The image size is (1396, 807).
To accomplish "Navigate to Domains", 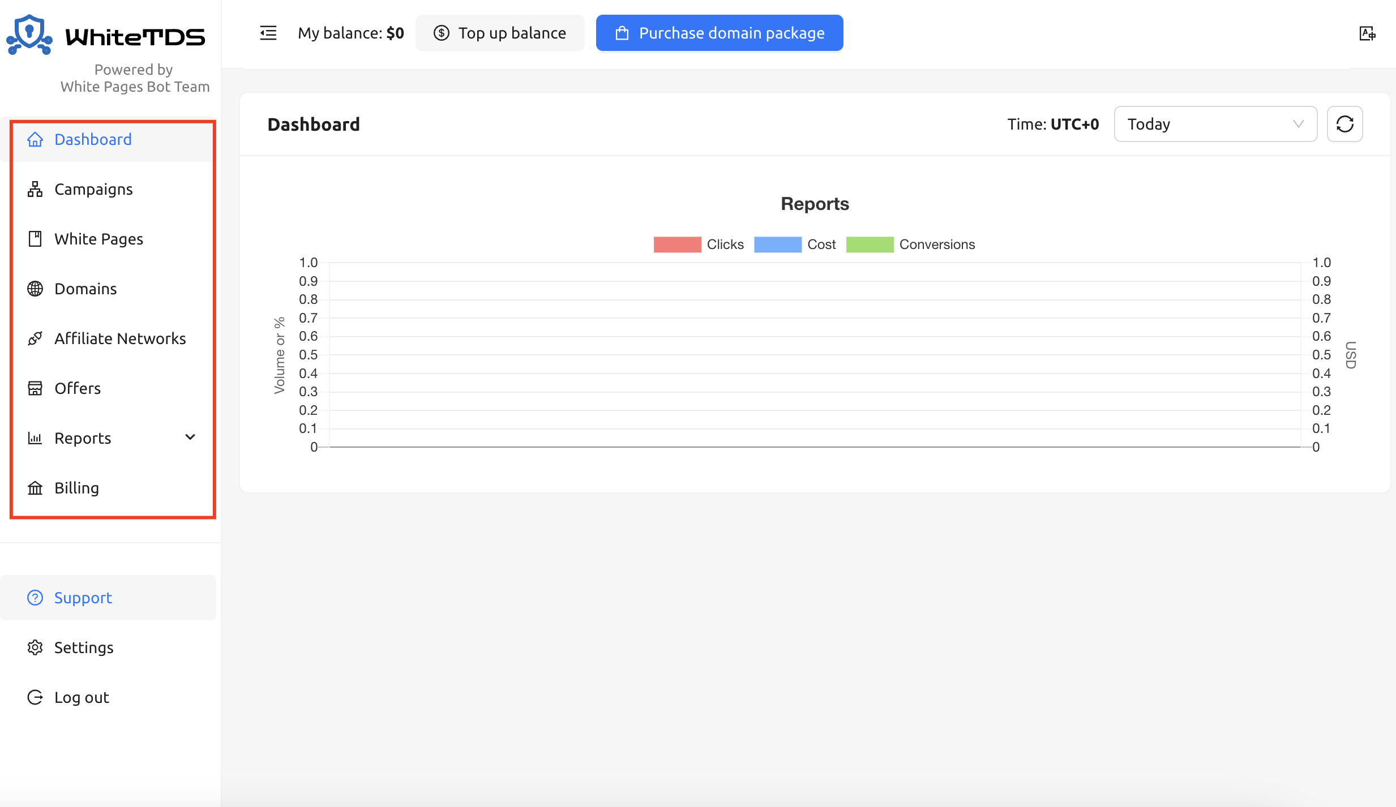I will point(108,289).
